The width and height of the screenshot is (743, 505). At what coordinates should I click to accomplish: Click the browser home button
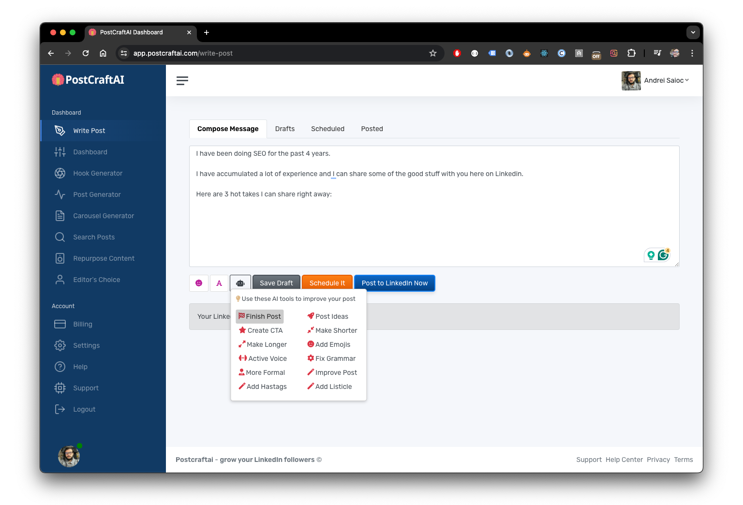point(103,53)
